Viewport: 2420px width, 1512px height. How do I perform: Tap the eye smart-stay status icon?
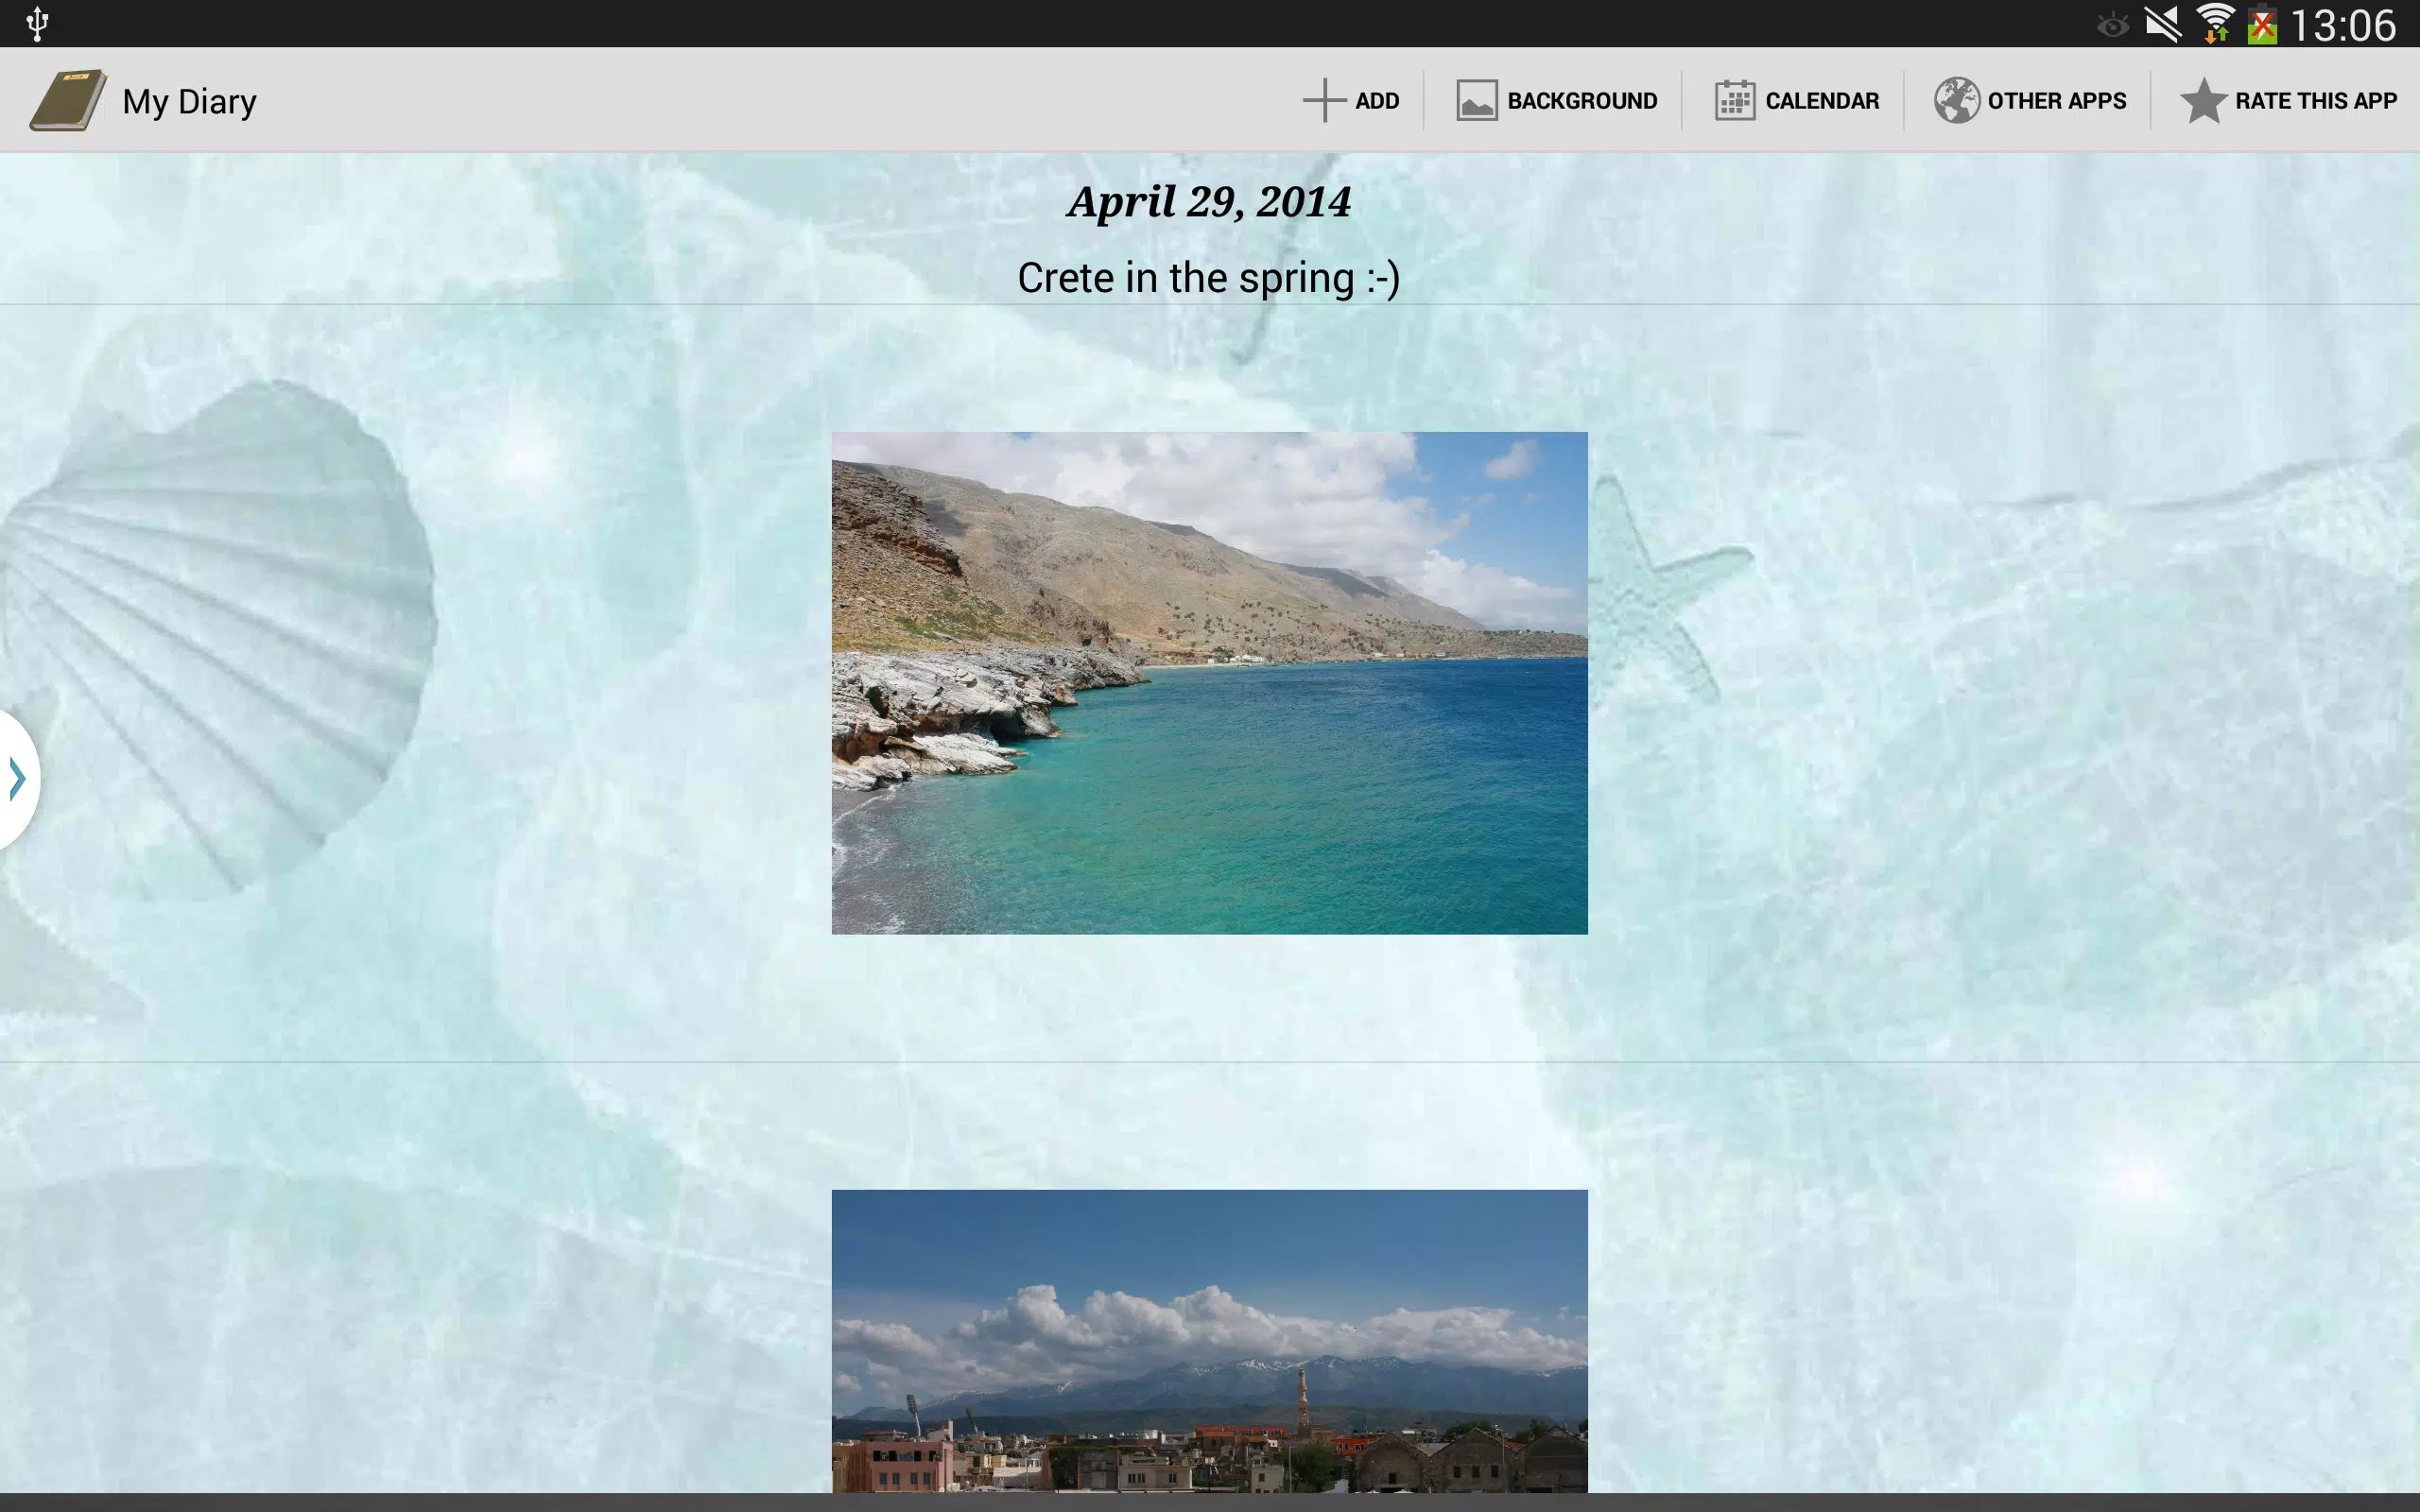point(2112,25)
